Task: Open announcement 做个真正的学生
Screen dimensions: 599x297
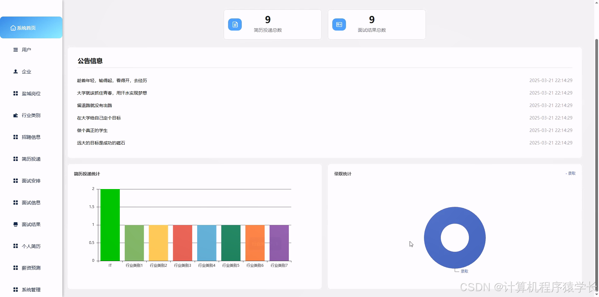Action: pyautogui.click(x=92, y=130)
